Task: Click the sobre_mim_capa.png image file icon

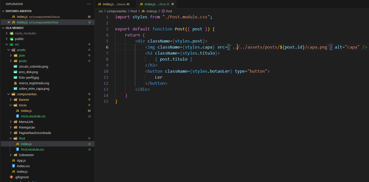Action: click(15, 88)
